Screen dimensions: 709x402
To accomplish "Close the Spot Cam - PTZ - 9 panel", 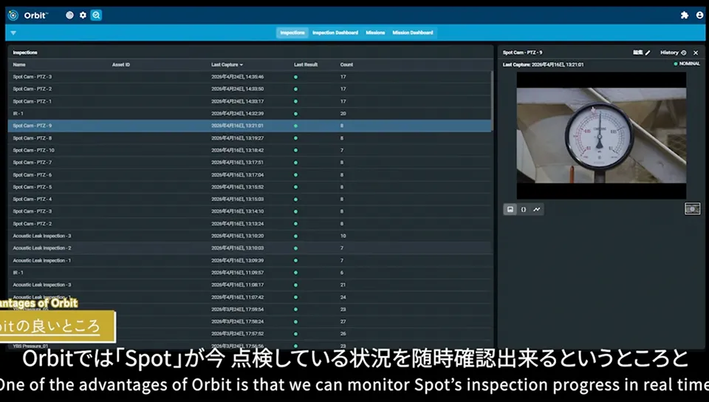I will 696,53.
